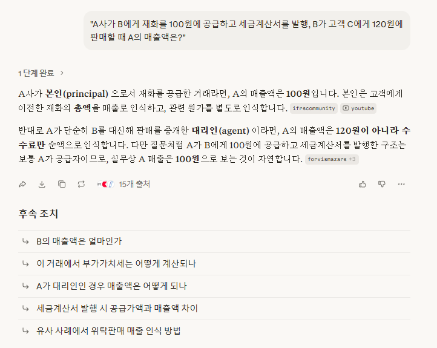Open the three-dot more options menu
This screenshot has width=437, height=348.
coord(401,184)
